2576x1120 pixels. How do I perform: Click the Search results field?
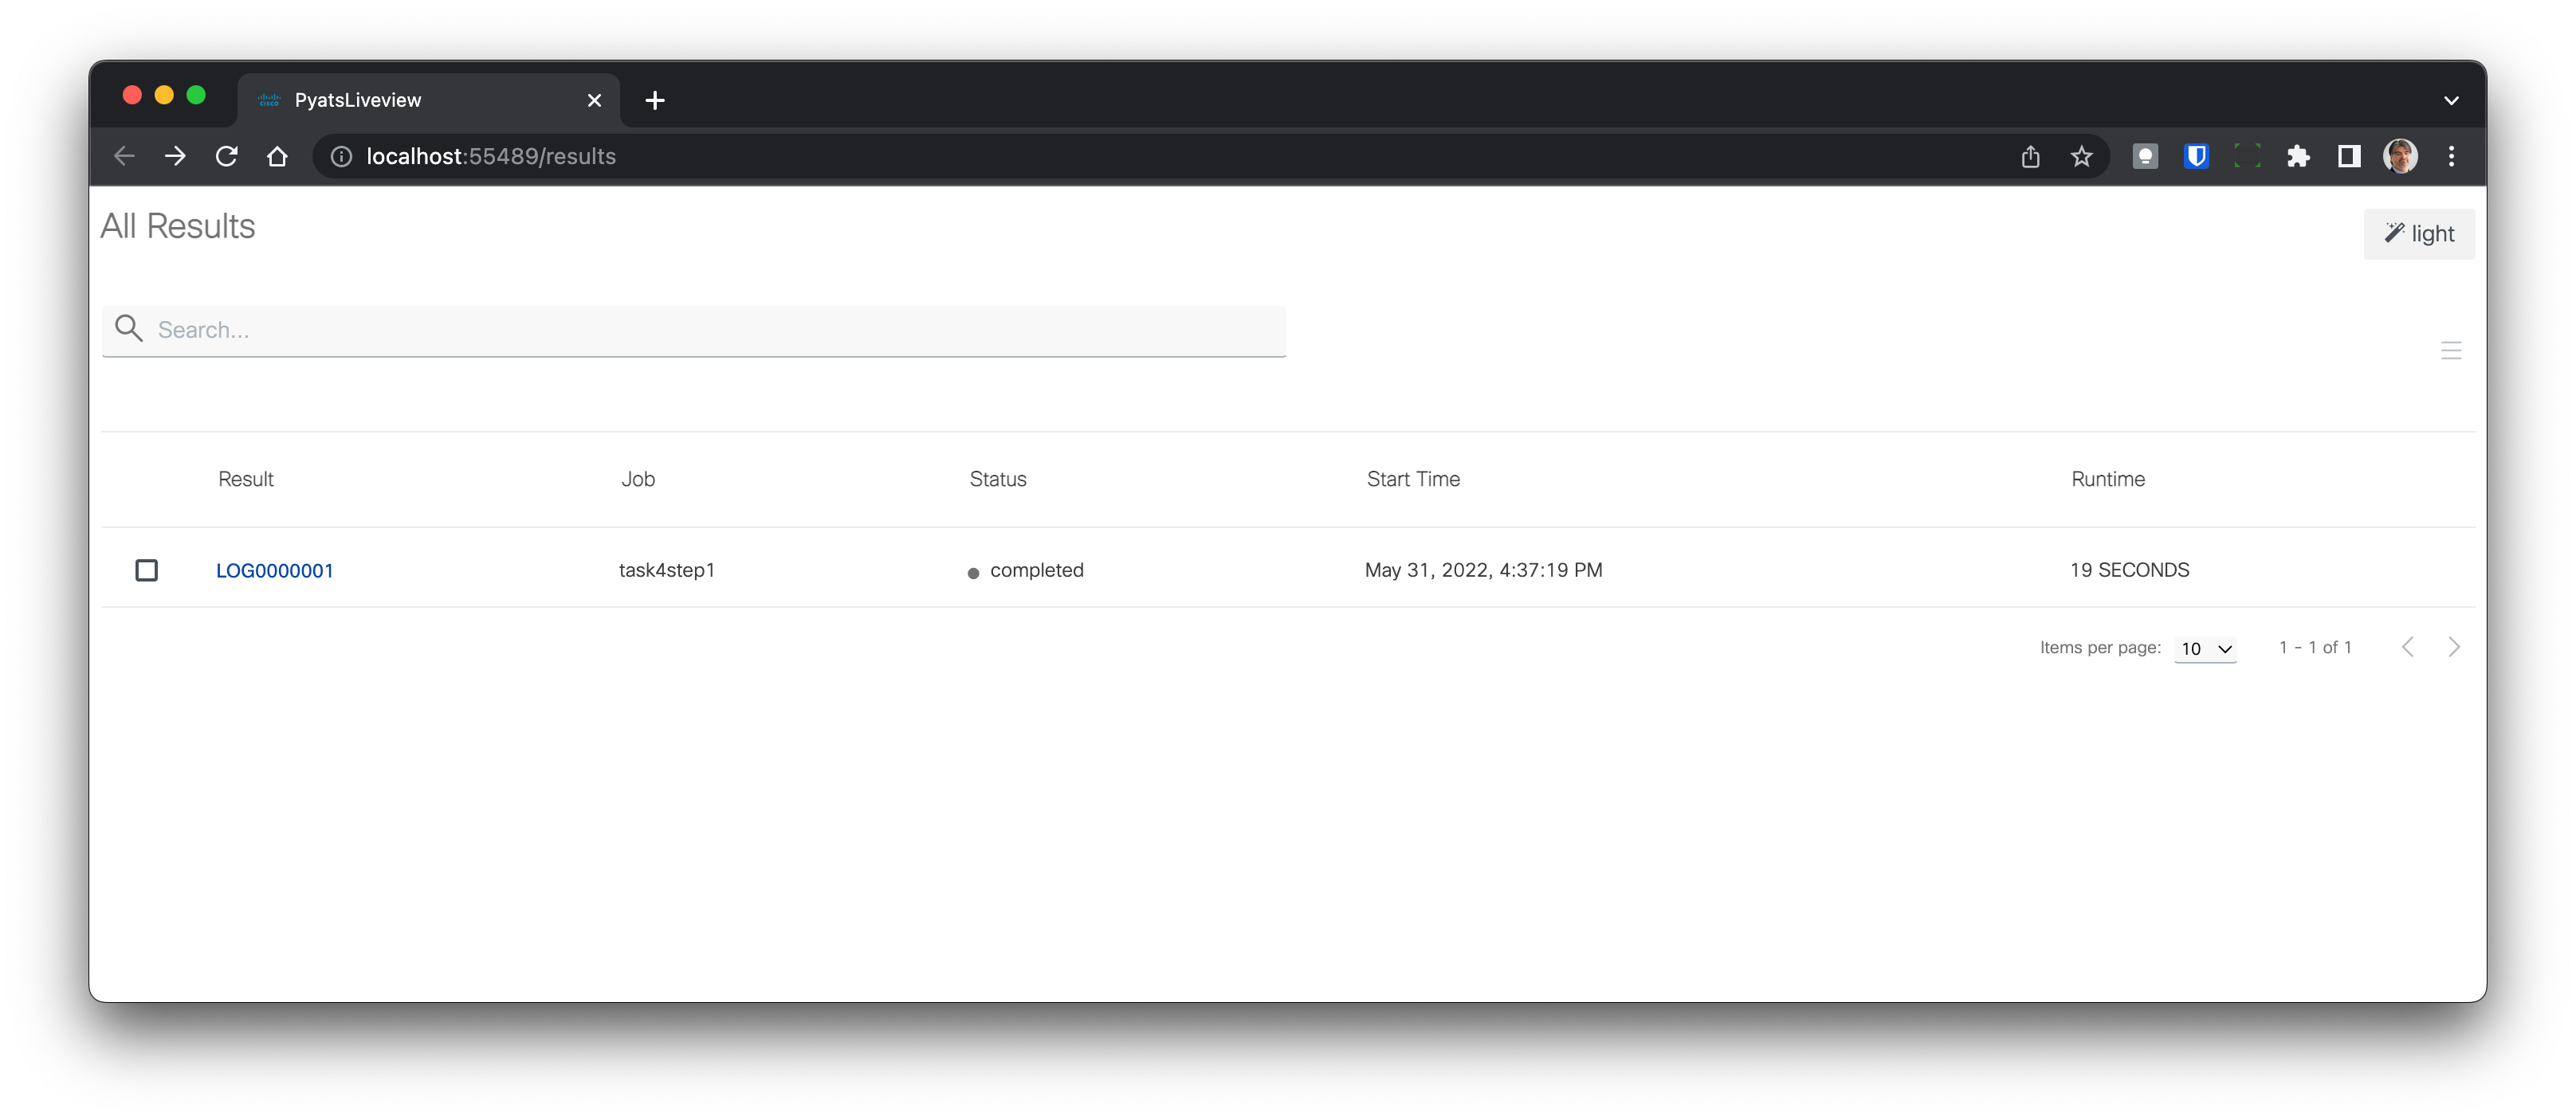pos(693,330)
